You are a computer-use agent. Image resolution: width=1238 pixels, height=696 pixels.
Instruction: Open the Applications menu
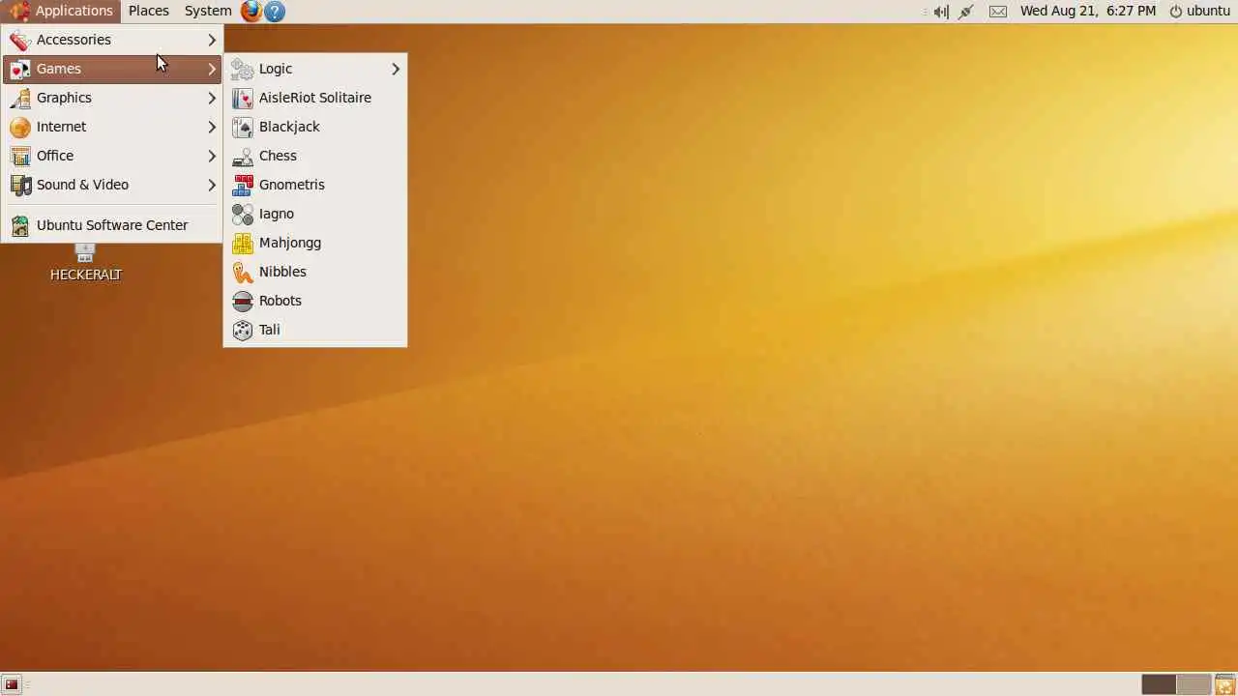[x=62, y=11]
